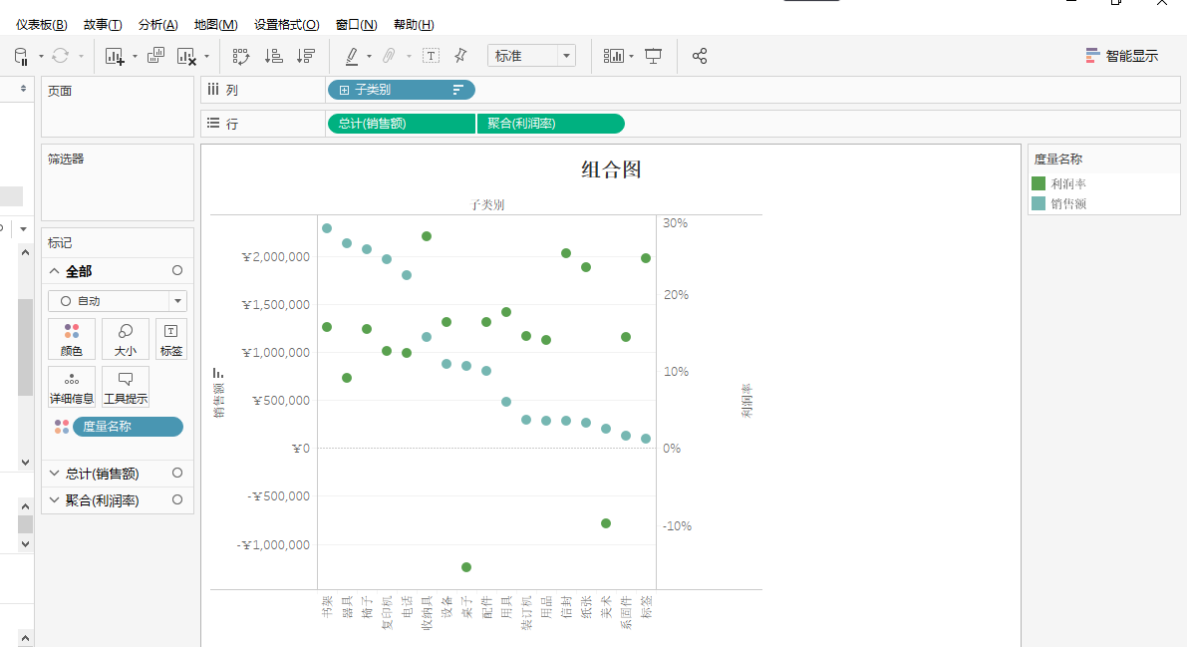This screenshot has width=1187, height=647.
Task: Toggle show mark labels T icon
Action: (x=431, y=55)
